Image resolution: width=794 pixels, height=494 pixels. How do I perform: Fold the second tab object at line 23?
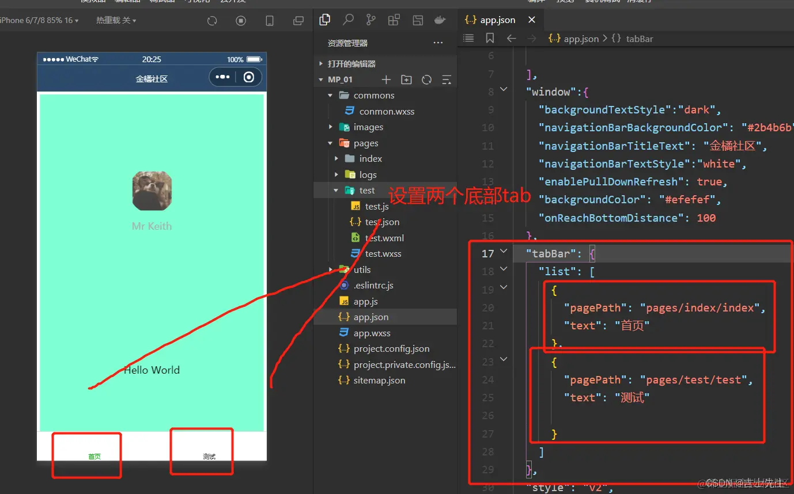click(504, 359)
